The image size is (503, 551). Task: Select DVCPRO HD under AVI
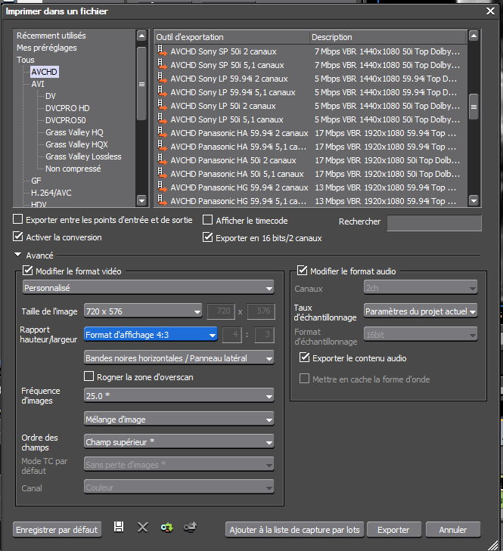(x=67, y=108)
